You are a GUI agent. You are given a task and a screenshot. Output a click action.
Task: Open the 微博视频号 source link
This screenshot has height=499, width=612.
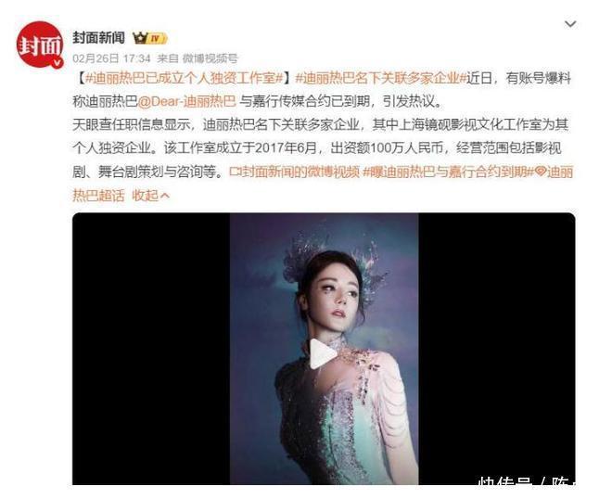210,58
